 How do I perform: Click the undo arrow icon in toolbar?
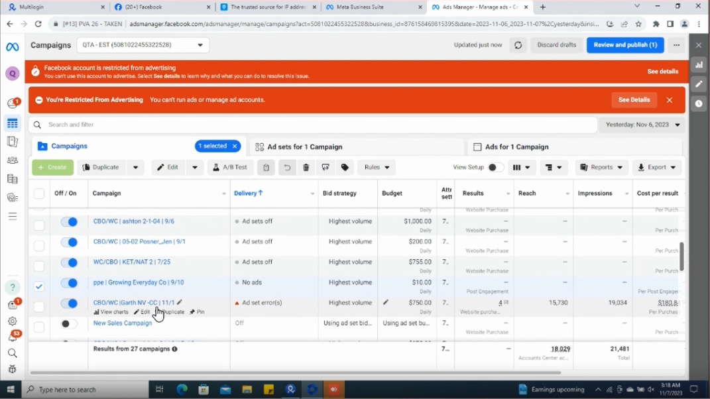point(287,168)
